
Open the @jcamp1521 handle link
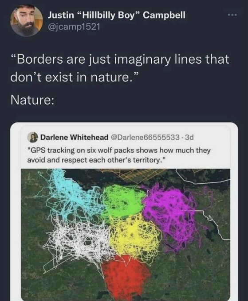(x=74, y=27)
